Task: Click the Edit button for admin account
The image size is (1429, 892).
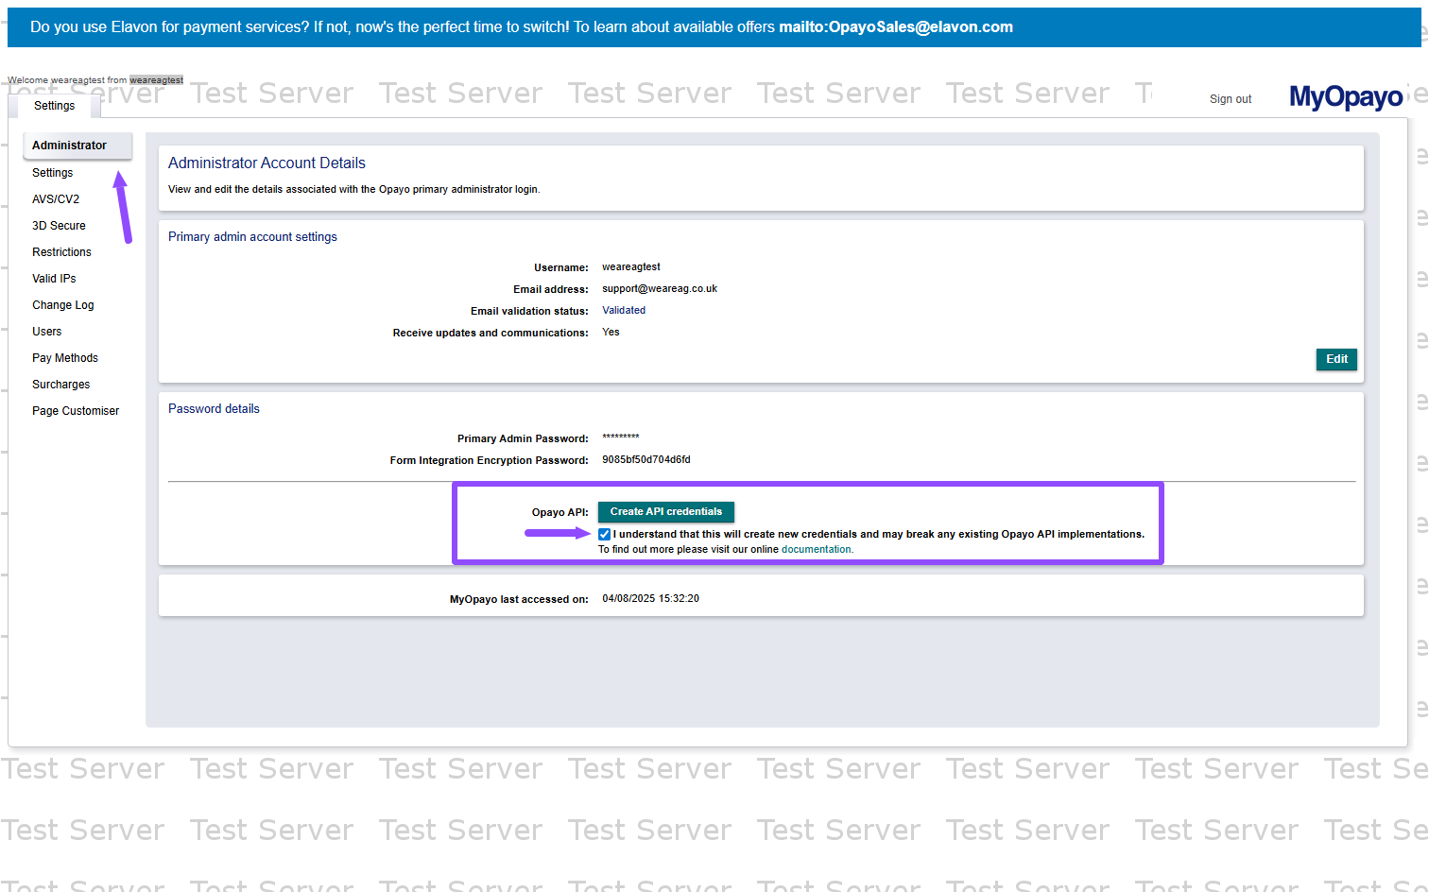Action: pyautogui.click(x=1336, y=359)
